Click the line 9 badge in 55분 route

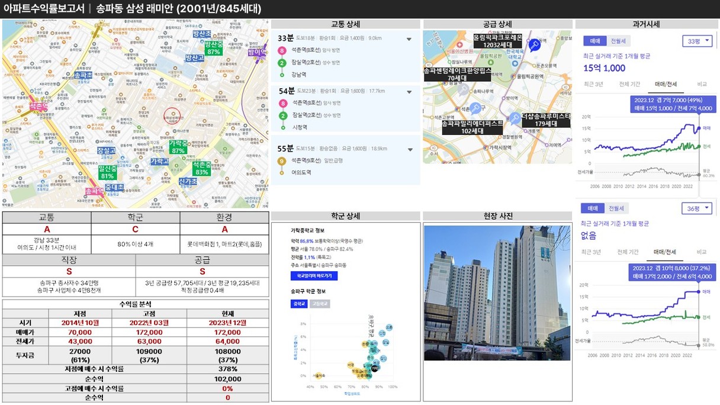point(282,160)
